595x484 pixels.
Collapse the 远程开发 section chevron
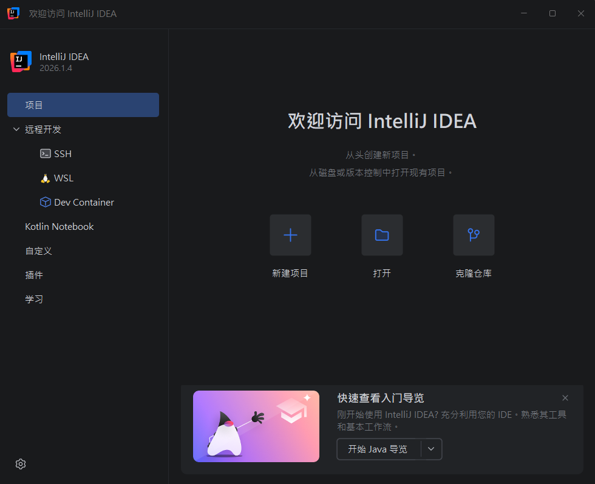pyautogui.click(x=16, y=129)
